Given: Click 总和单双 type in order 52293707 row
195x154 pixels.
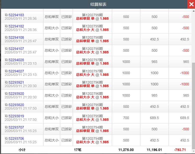Looking at the screenshot, I should pyautogui.click(x=52, y=129).
